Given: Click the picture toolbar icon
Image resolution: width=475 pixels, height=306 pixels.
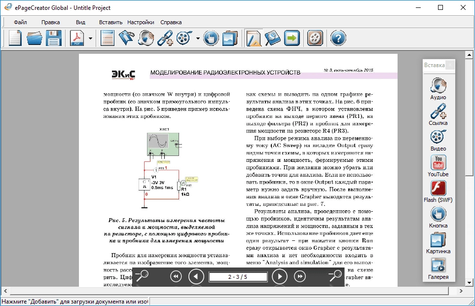Looking at the screenshot, I should 230,38.
